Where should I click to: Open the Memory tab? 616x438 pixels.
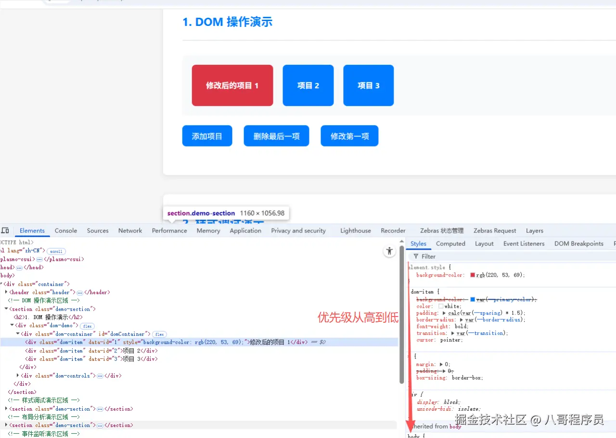click(x=208, y=231)
